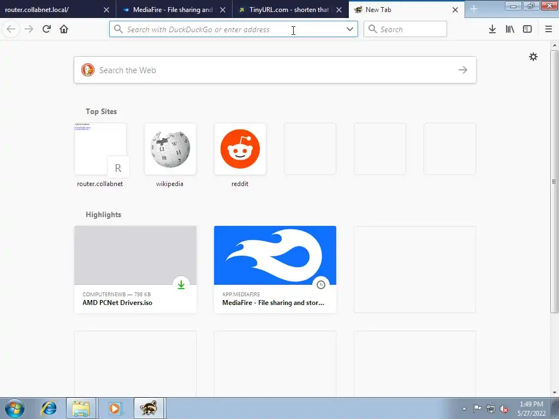559x419 pixels.
Task: Click magnifier icon in search bar
Action: pyautogui.click(x=372, y=29)
